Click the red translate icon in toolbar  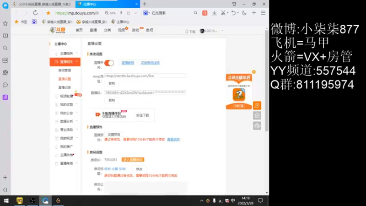(x=205, y=13)
